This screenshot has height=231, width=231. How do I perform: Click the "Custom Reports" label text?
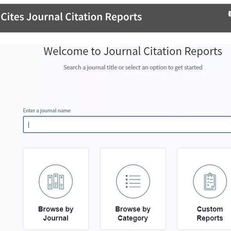(210, 213)
